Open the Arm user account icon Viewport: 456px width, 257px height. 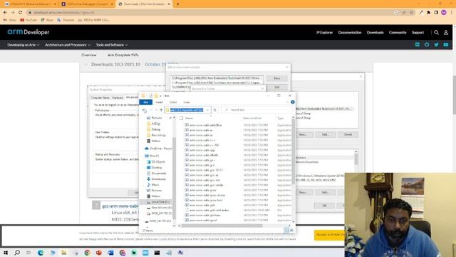(446, 33)
